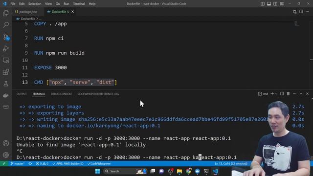Click the Ln 13, Col 6 cursor position indicator
This screenshot has width=313, height=176.
[231, 164]
